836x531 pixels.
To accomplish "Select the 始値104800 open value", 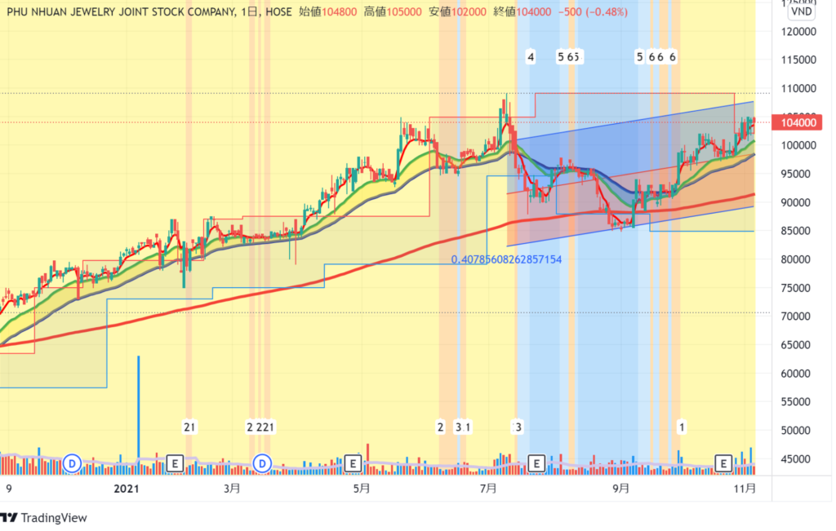I will tap(328, 11).
